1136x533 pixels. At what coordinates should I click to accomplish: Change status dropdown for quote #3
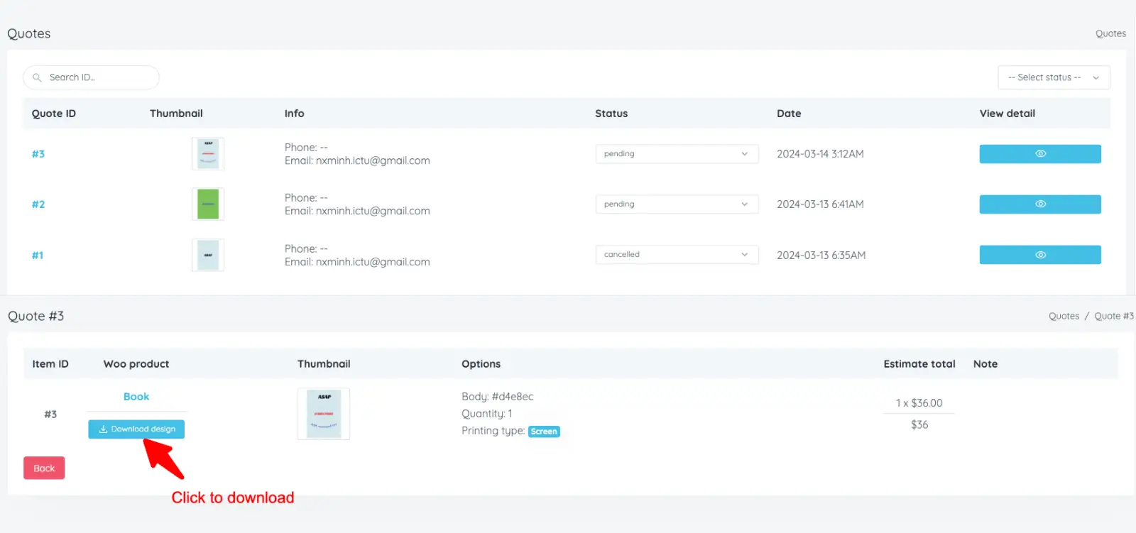[677, 154]
